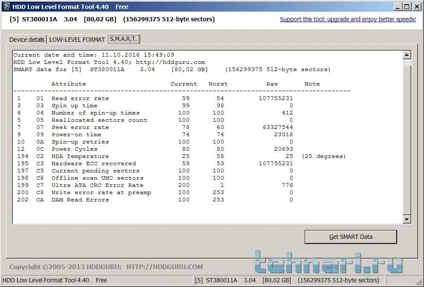424x287 pixels.
Task: Open the Device details tab
Action: 27,40
